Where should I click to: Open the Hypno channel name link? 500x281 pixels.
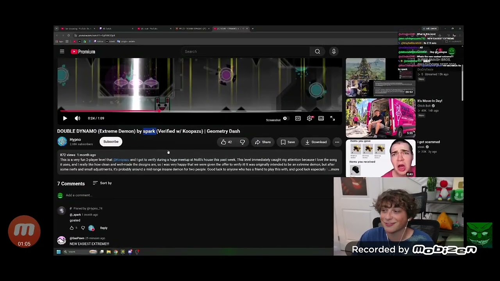(75, 140)
